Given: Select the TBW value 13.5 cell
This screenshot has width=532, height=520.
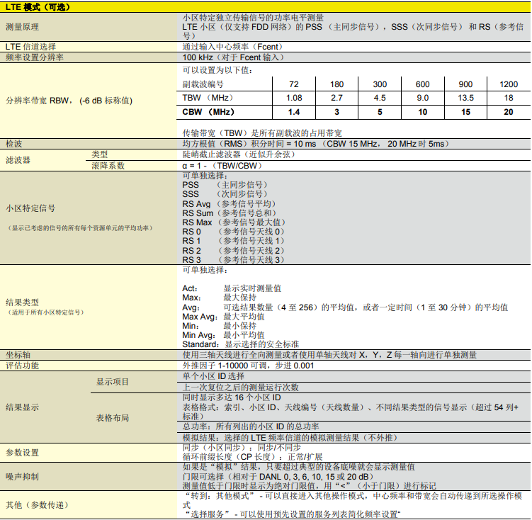Looking at the screenshot, I should [465, 98].
